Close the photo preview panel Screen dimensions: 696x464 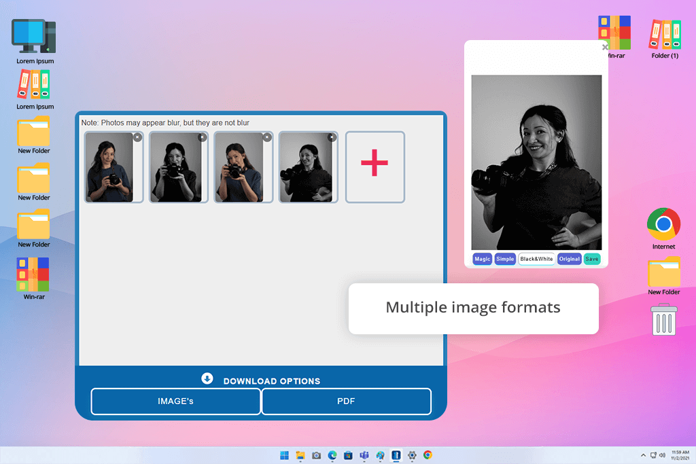coord(605,48)
